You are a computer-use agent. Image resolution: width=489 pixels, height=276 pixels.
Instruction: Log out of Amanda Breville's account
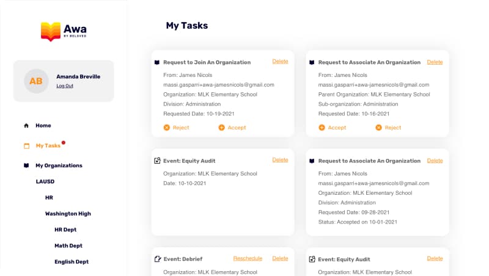tap(65, 86)
